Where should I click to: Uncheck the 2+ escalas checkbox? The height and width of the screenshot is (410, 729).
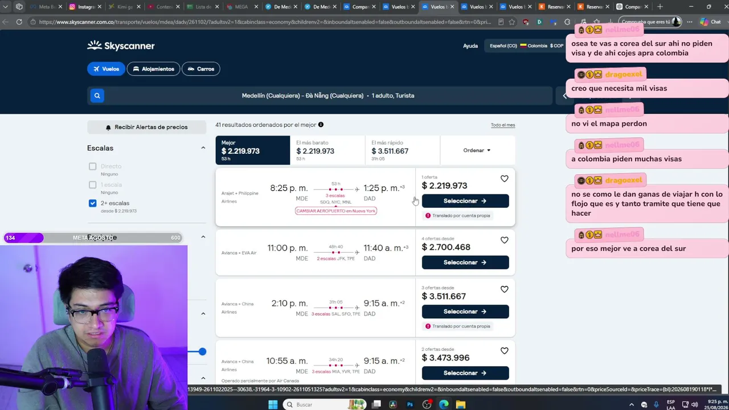[92, 203]
